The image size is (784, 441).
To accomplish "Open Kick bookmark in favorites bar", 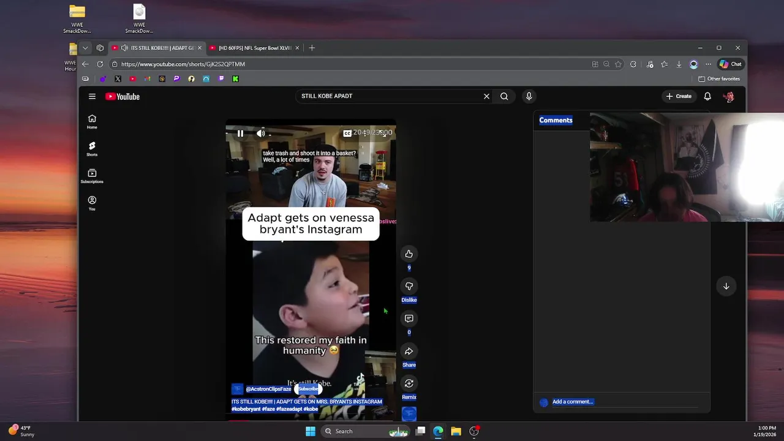I will pyautogui.click(x=235, y=78).
